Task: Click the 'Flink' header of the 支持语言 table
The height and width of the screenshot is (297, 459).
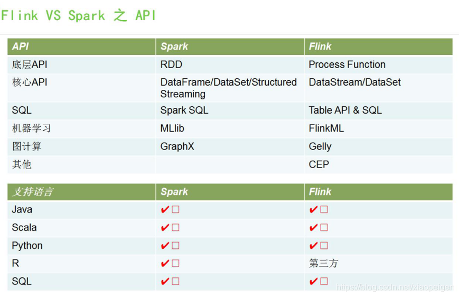Action: pyautogui.click(x=320, y=192)
